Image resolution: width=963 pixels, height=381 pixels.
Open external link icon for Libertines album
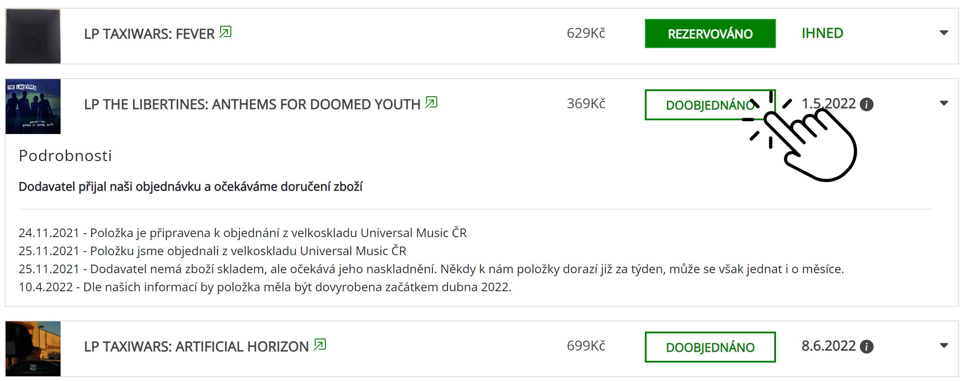pyautogui.click(x=431, y=103)
